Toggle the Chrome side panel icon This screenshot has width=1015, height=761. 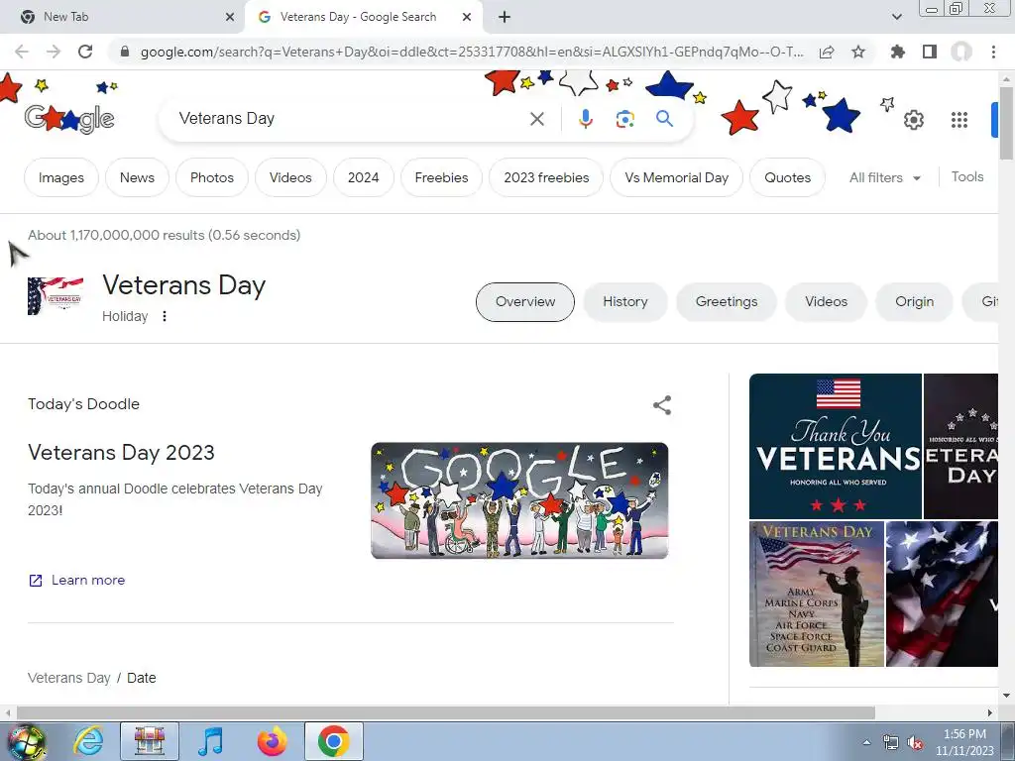[x=930, y=52]
